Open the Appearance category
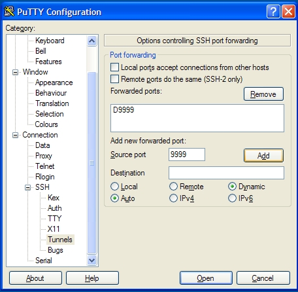 point(54,82)
